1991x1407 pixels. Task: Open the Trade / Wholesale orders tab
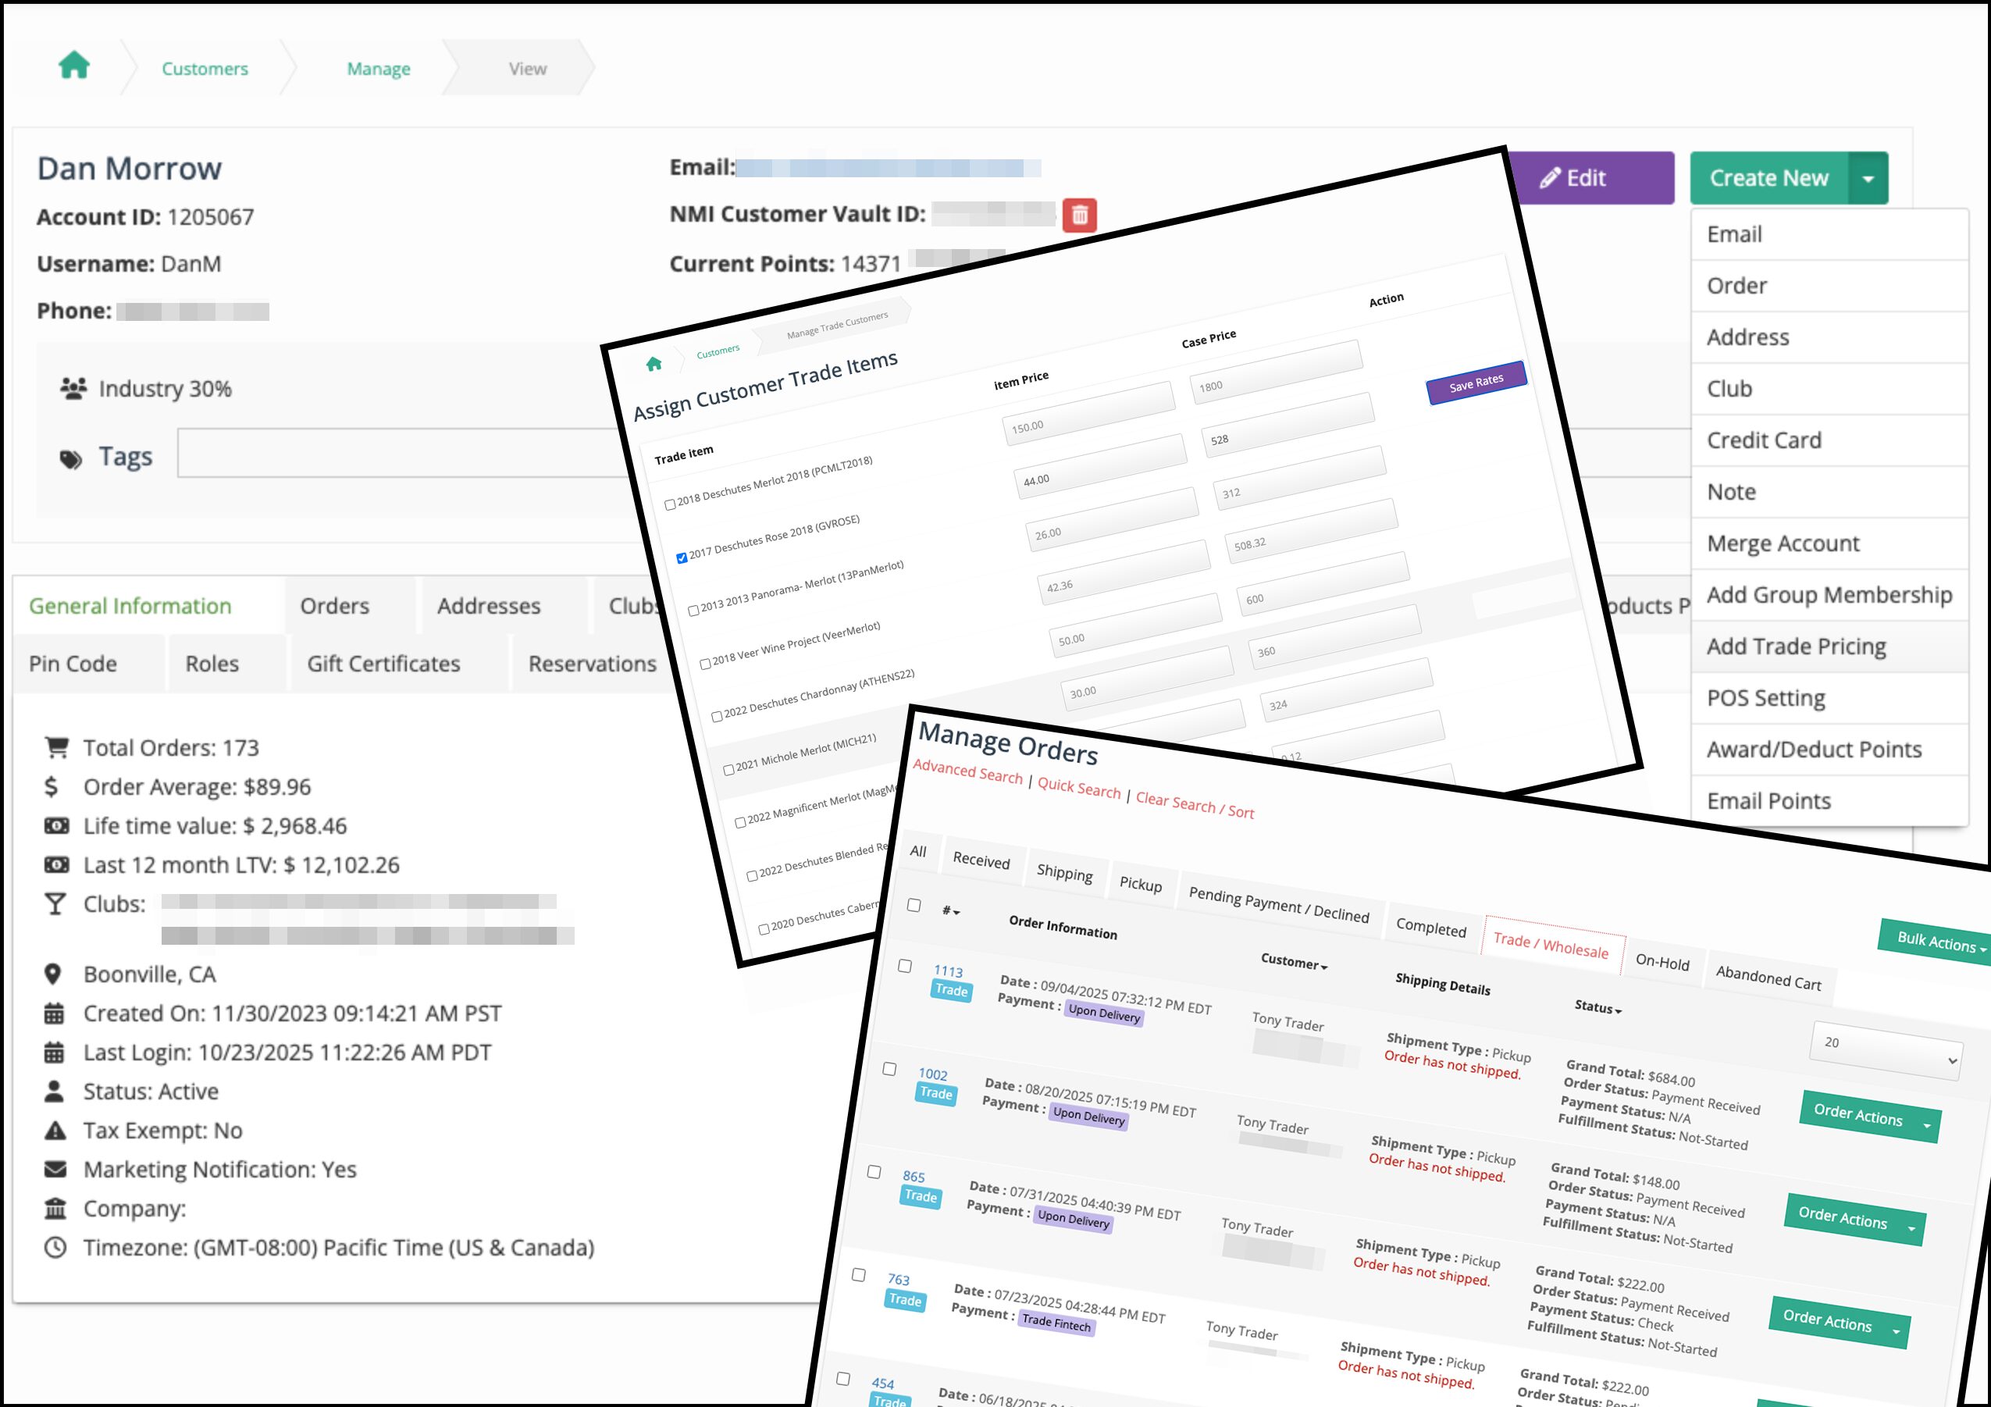(1550, 943)
